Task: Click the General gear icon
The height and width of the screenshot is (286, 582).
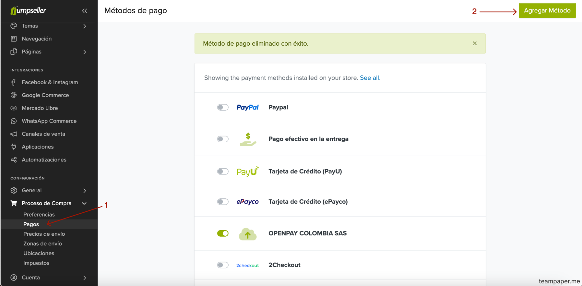Action: click(14, 190)
